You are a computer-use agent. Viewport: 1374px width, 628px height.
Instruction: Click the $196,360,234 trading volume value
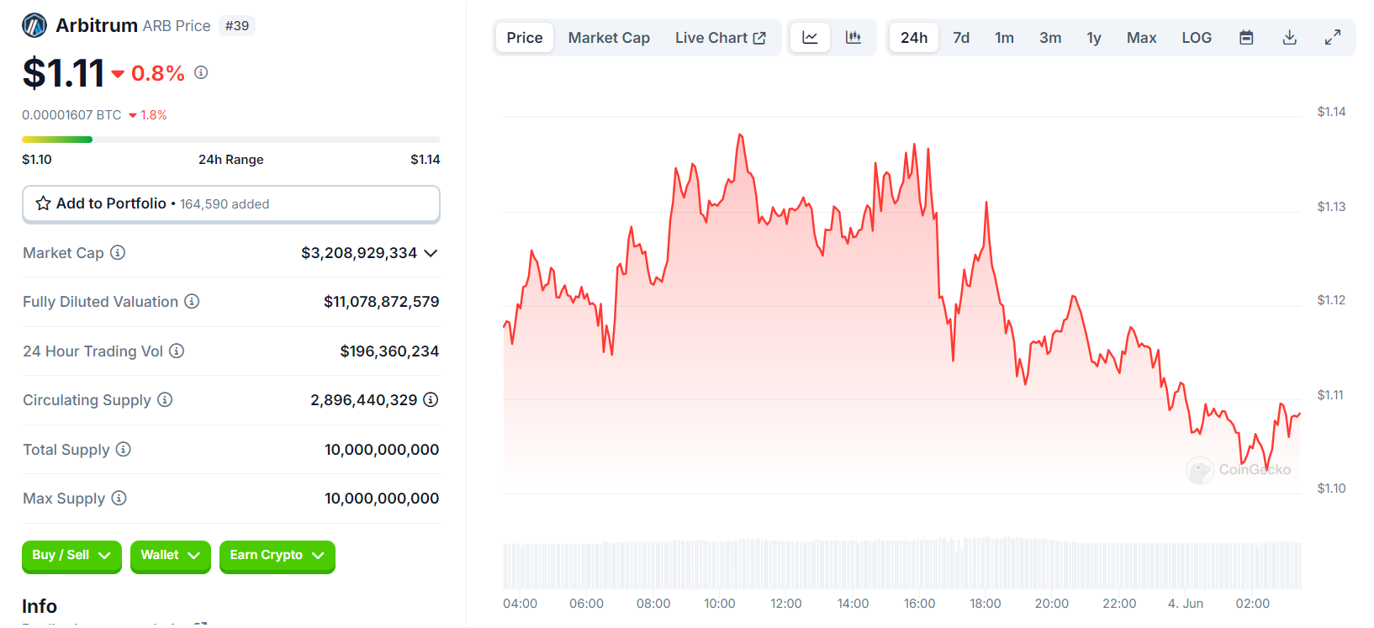pyautogui.click(x=389, y=351)
